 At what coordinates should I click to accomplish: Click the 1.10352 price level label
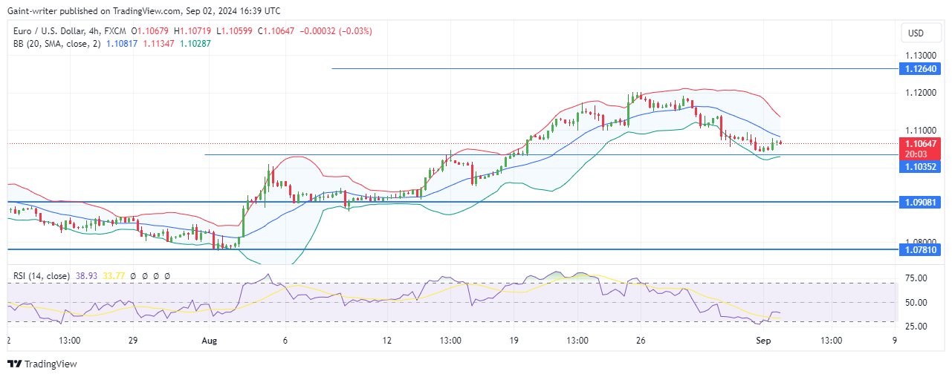click(919, 167)
